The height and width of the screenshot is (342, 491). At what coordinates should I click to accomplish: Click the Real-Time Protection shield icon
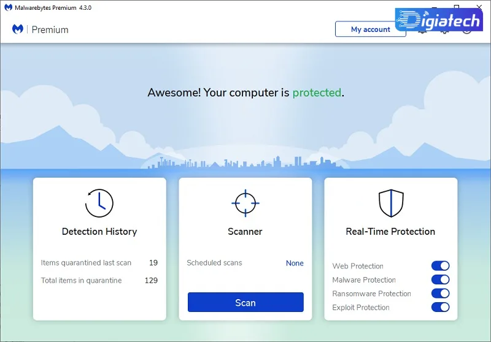point(391,203)
